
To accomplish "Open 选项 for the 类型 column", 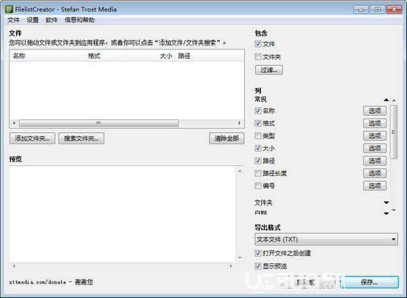I will pos(375,135).
